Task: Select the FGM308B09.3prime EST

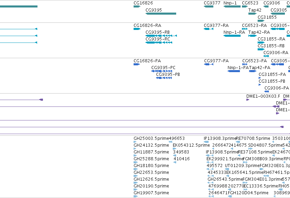Action: click(245, 162)
